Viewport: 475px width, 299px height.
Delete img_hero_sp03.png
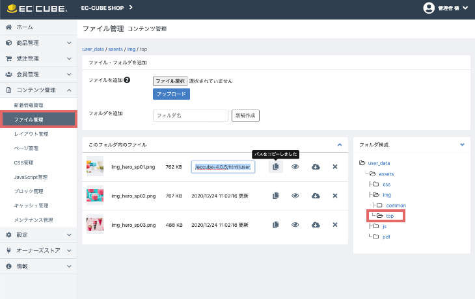335,225
